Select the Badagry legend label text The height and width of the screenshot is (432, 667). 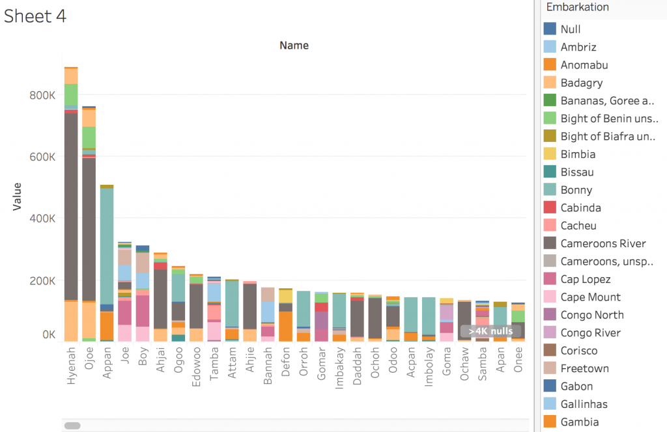click(581, 83)
